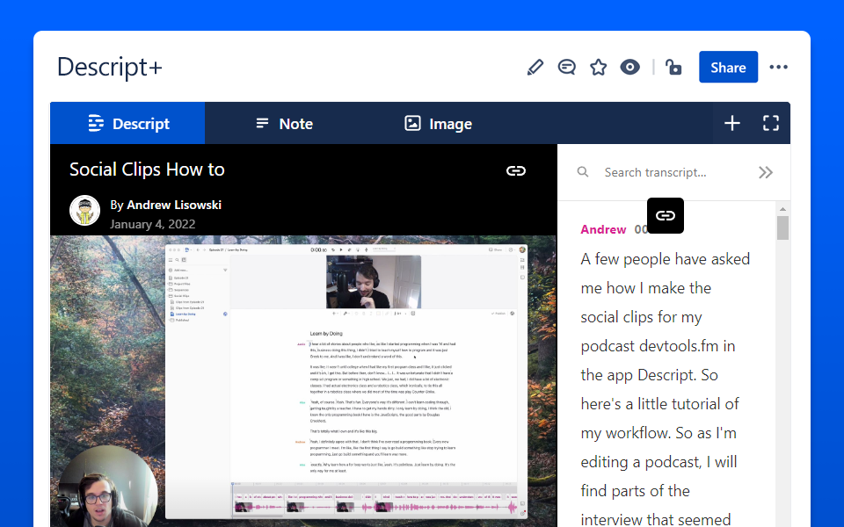This screenshot has height=527, width=844.
Task: Star this page as favorite
Action: point(598,68)
